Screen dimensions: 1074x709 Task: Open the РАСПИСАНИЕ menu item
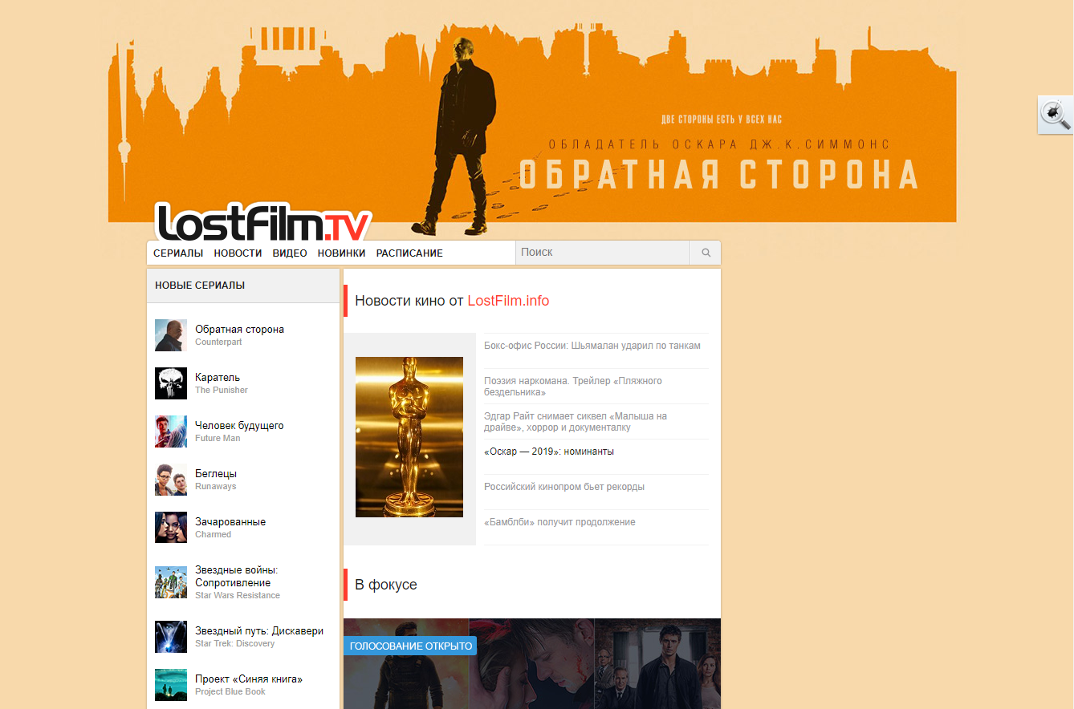tap(409, 253)
